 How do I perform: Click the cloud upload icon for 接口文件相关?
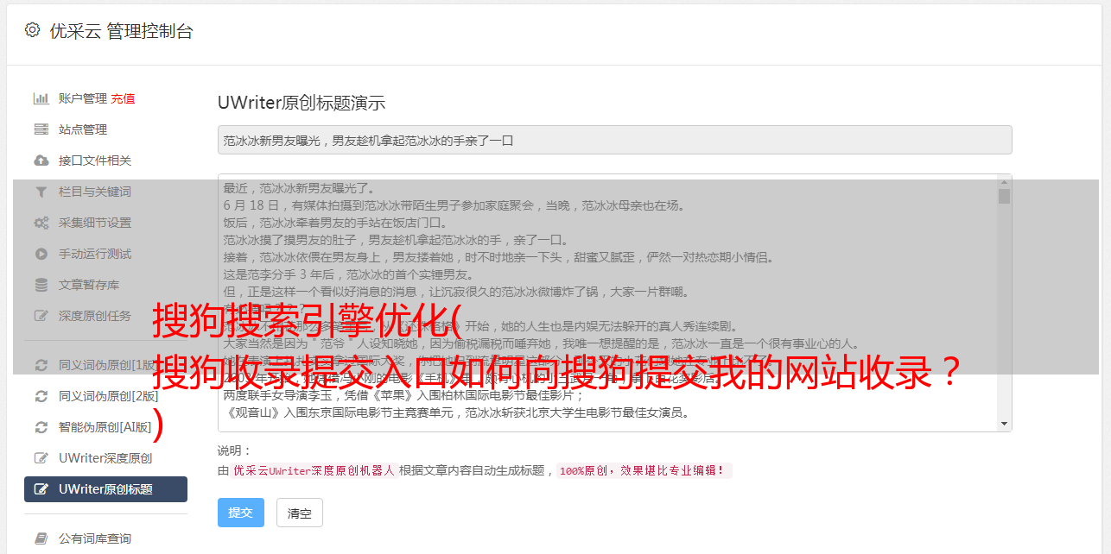click(x=41, y=161)
